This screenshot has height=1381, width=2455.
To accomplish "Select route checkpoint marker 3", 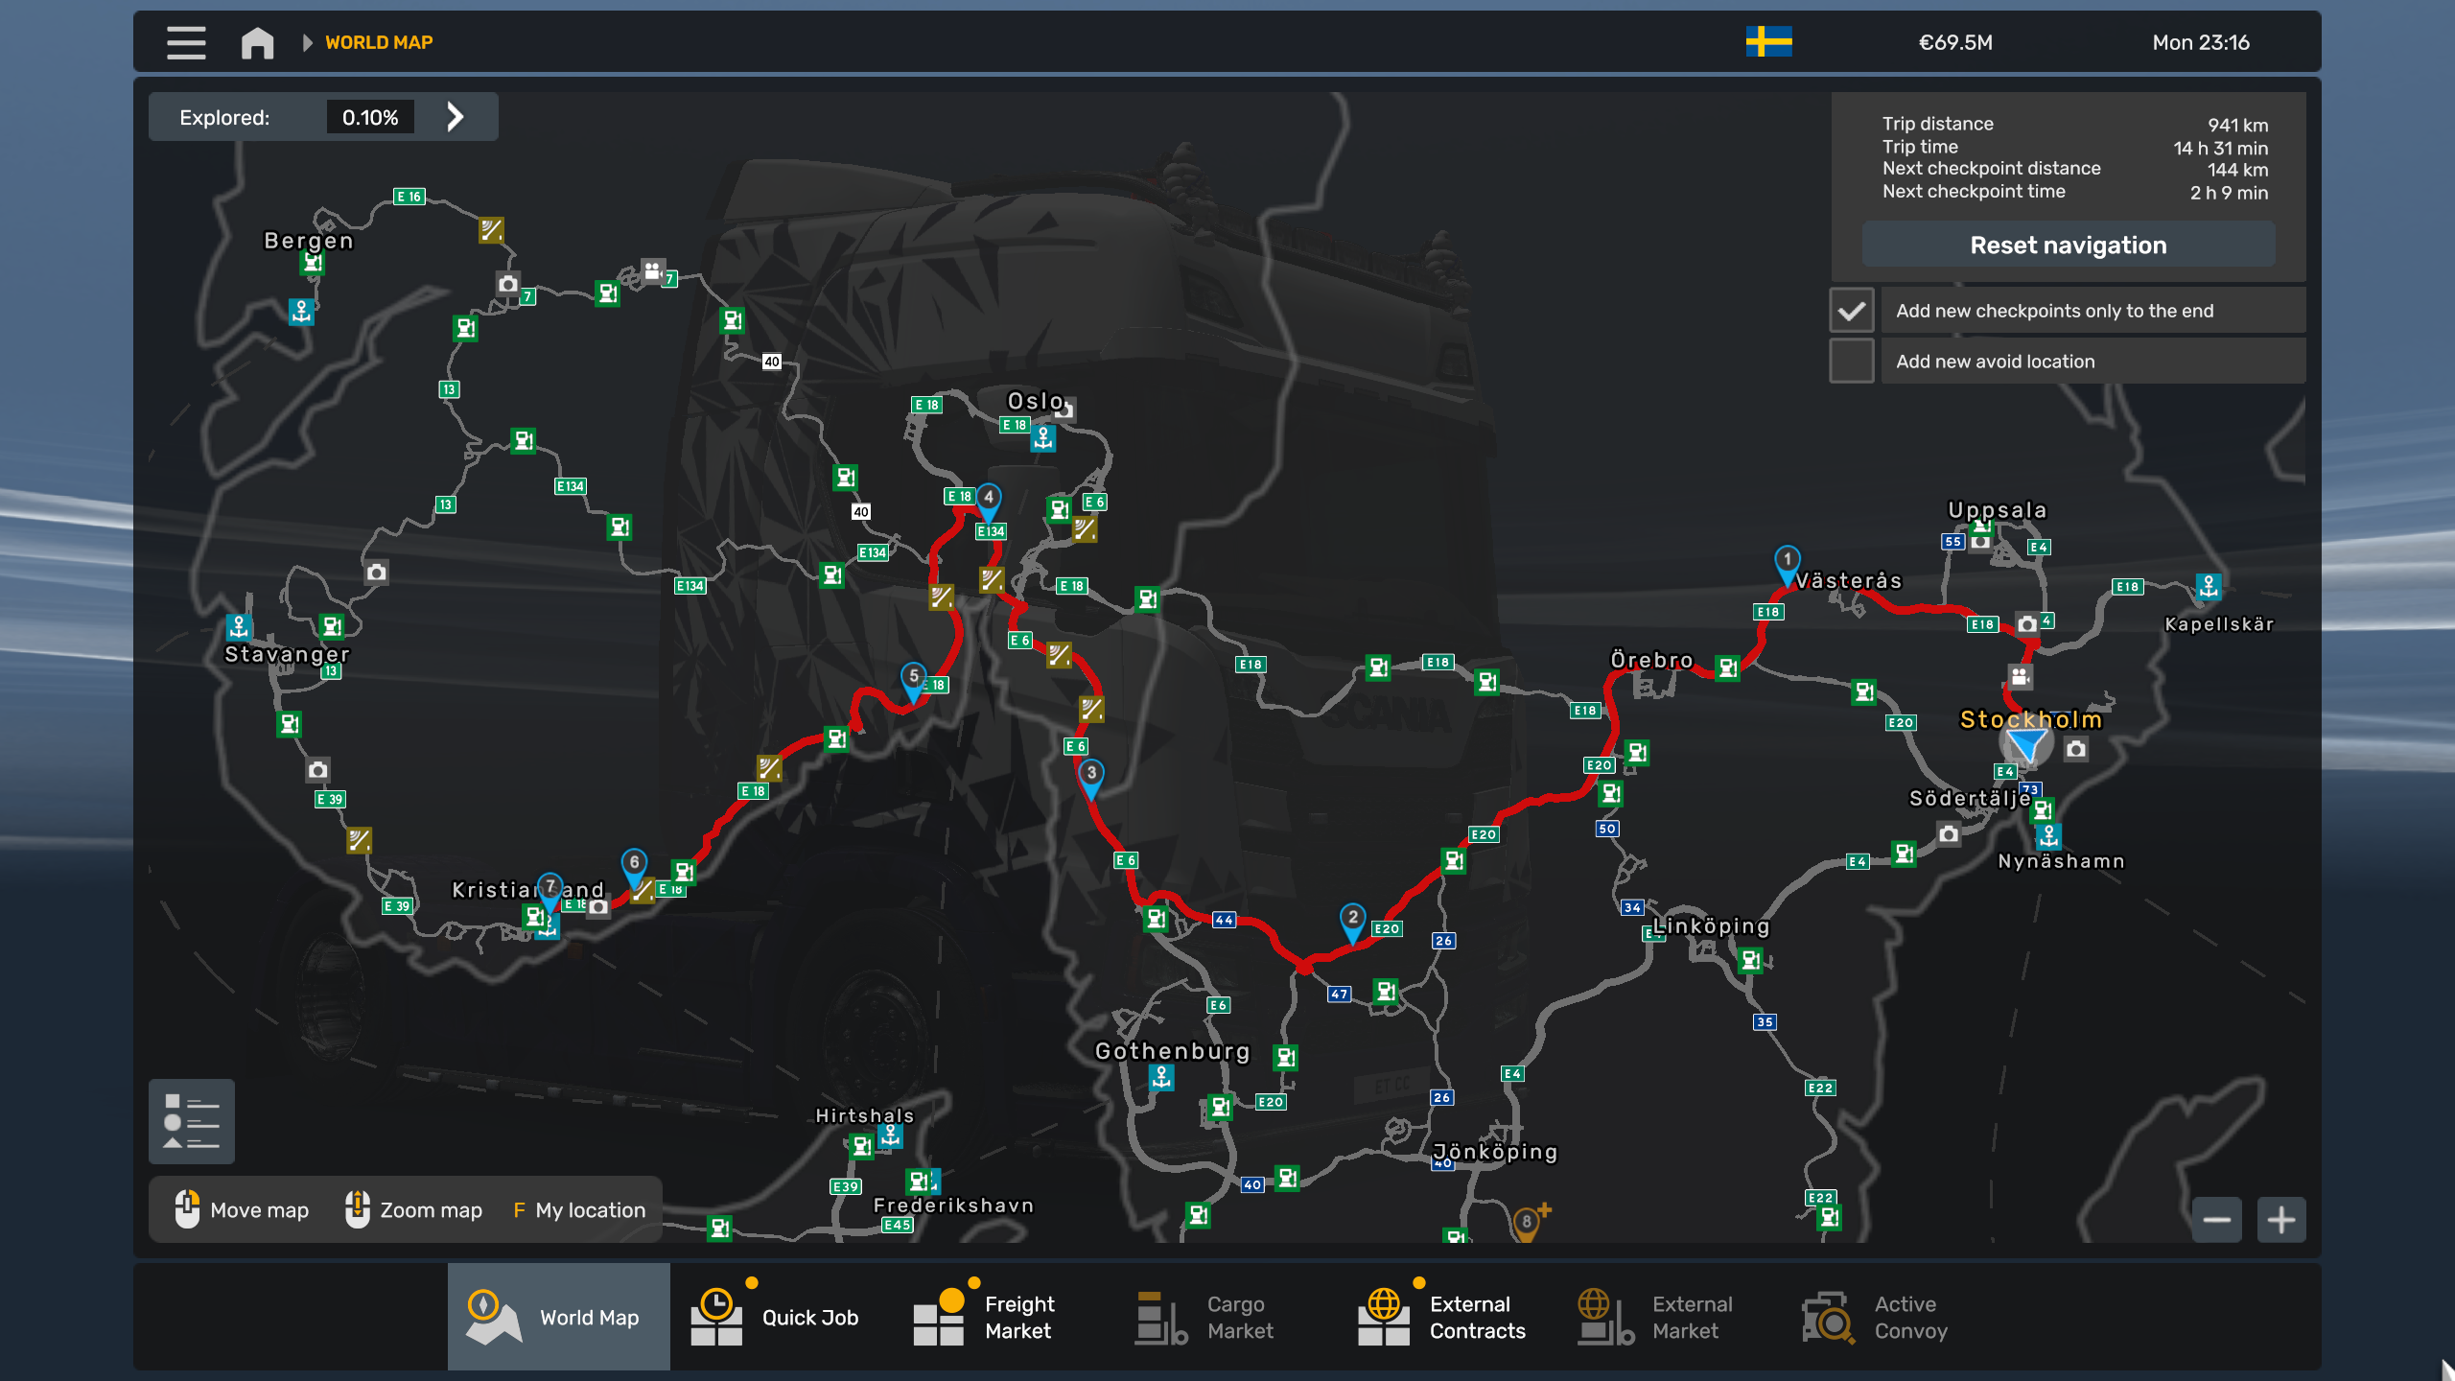I will pos(1090,775).
